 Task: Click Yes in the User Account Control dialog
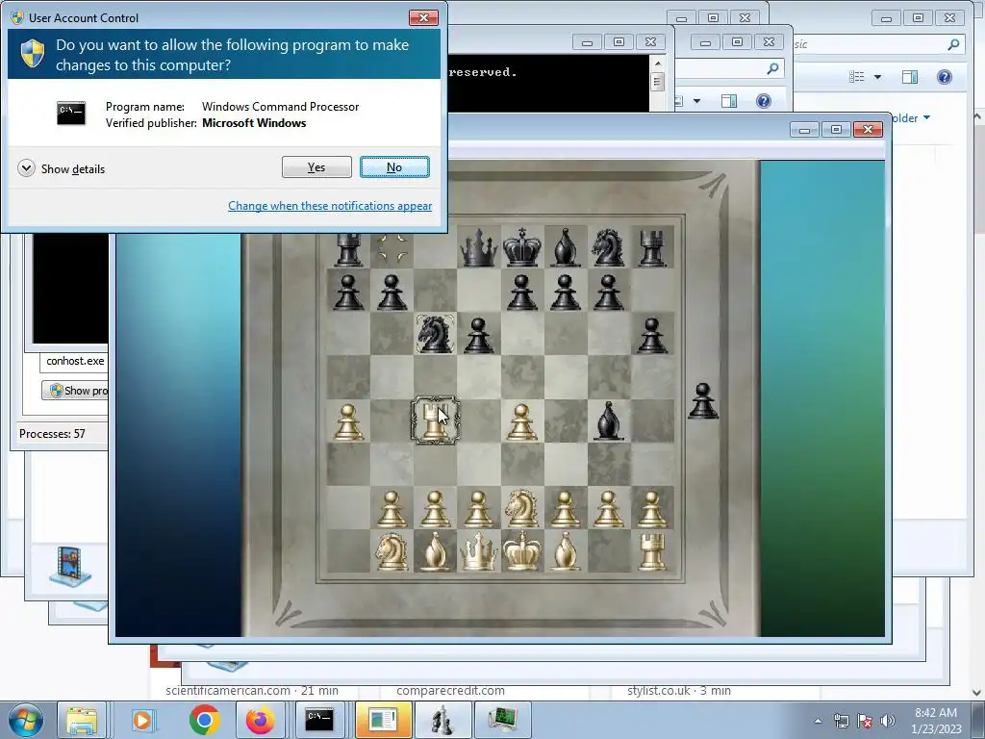coord(316,167)
